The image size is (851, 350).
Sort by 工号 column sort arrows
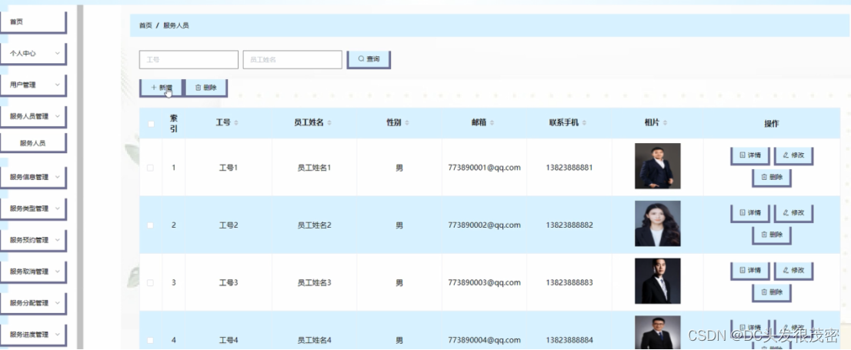click(236, 123)
